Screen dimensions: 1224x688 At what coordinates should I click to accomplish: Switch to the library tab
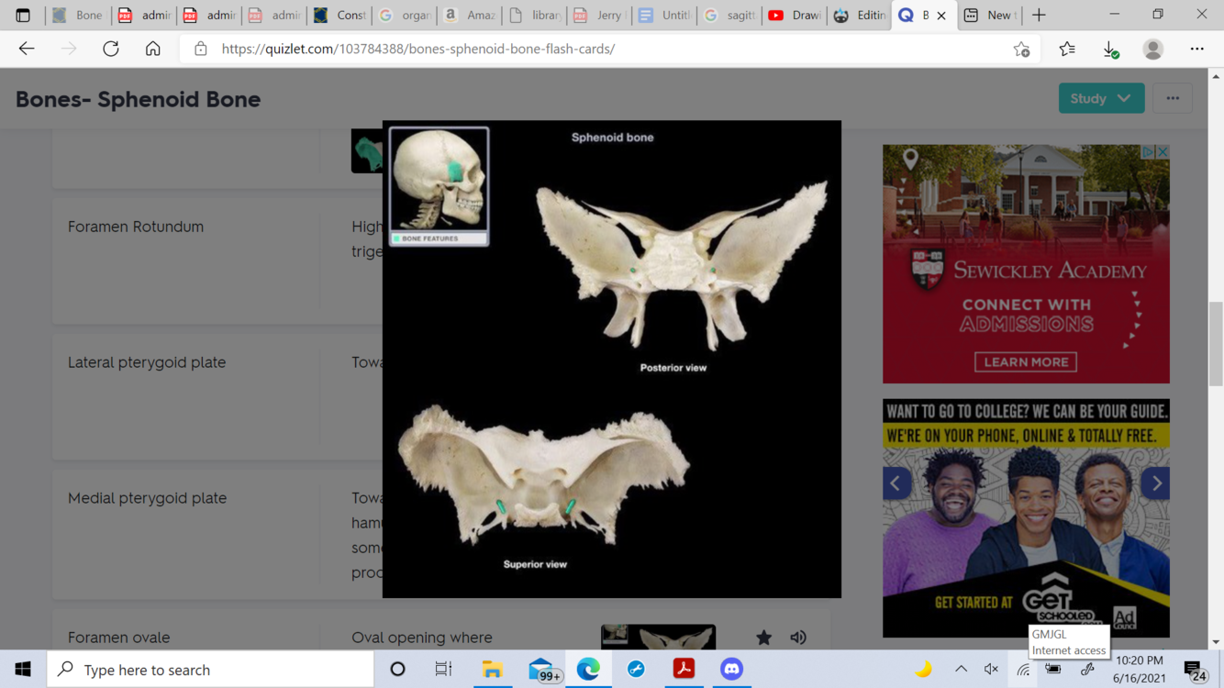pyautogui.click(x=535, y=15)
